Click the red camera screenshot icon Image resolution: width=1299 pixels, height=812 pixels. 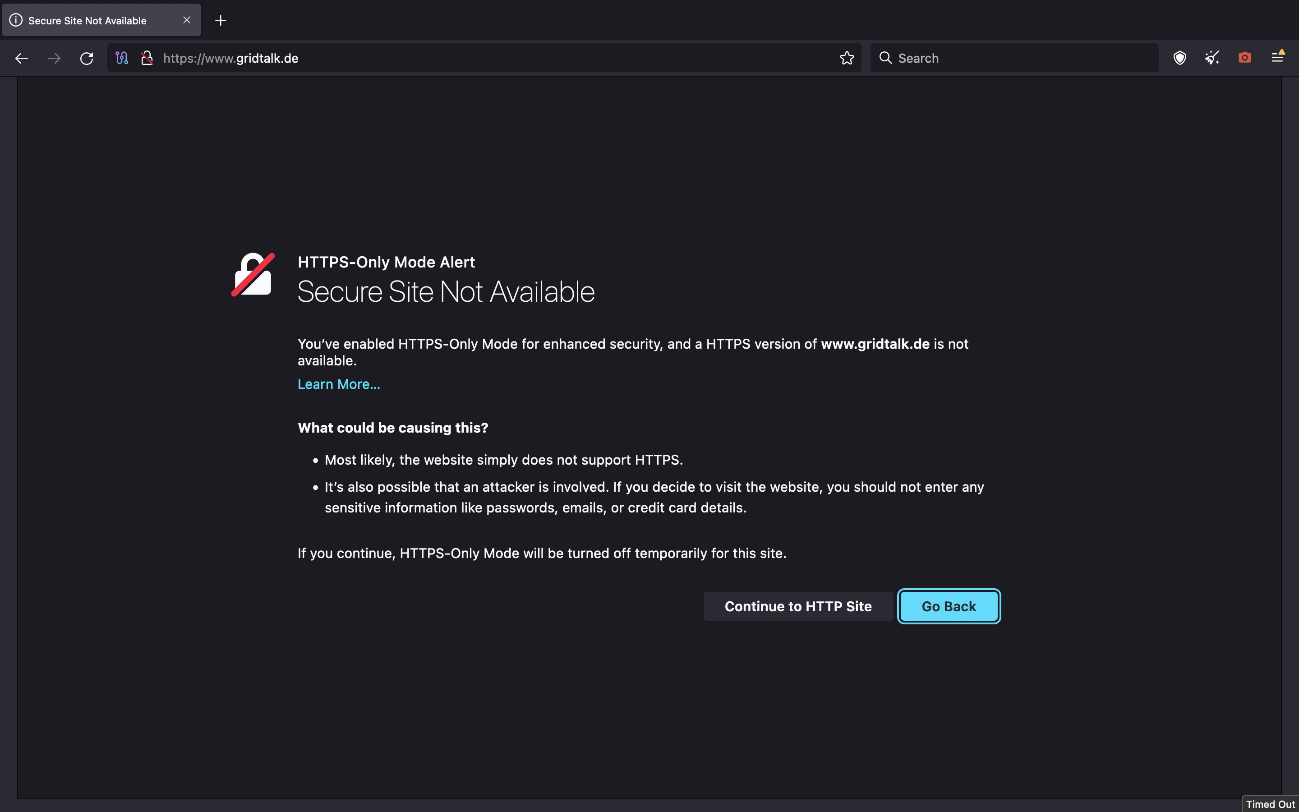click(x=1245, y=58)
